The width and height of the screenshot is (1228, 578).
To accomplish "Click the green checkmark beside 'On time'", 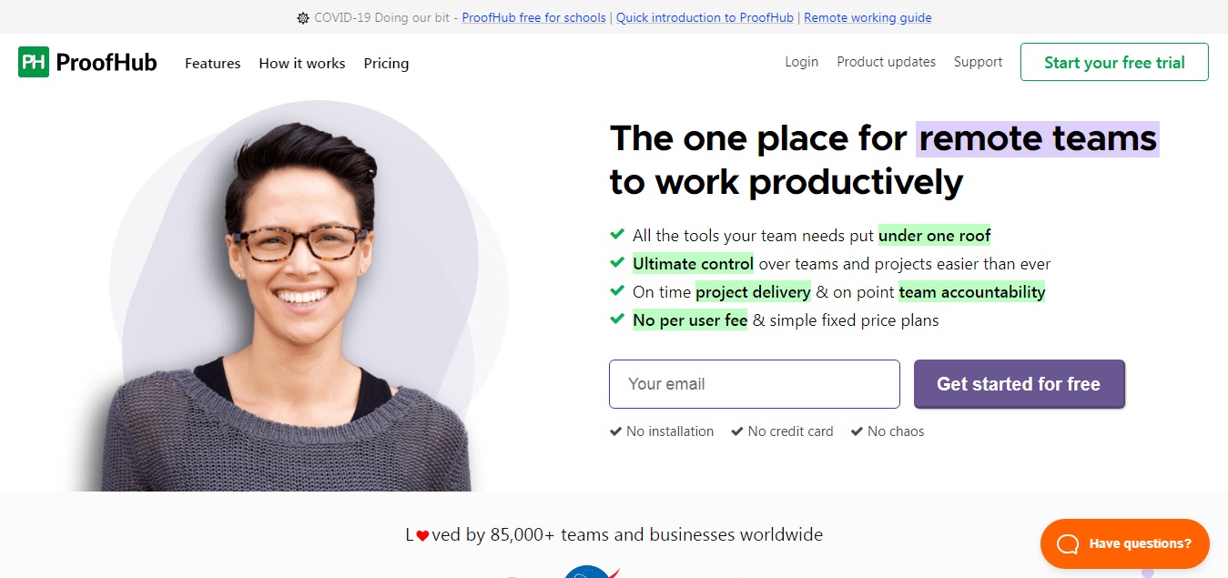I will tap(617, 291).
